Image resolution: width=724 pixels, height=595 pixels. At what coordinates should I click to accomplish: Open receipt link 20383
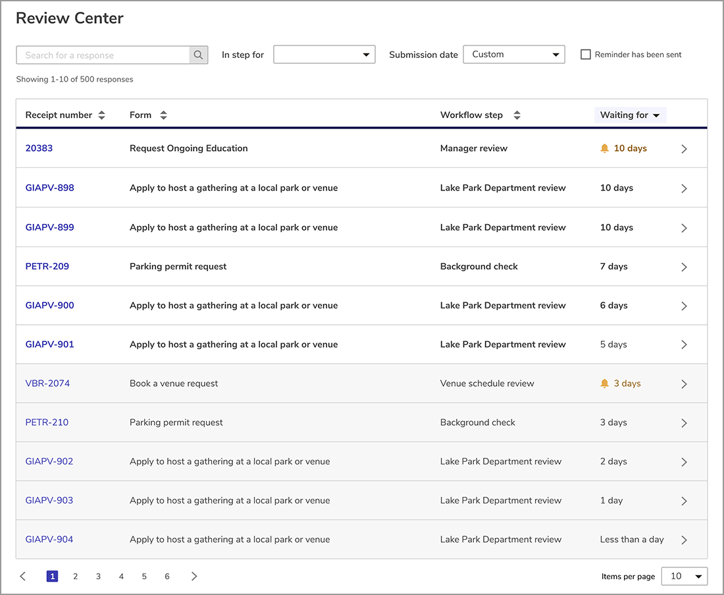[39, 148]
